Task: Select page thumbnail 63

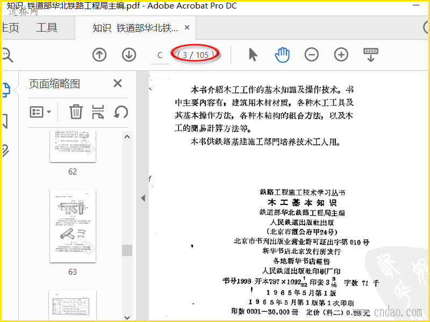Action: [x=73, y=226]
